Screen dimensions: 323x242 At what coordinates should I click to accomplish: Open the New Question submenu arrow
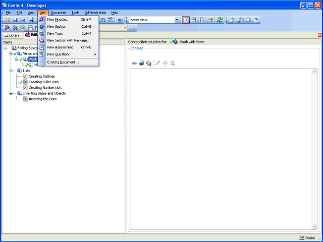[95, 54]
